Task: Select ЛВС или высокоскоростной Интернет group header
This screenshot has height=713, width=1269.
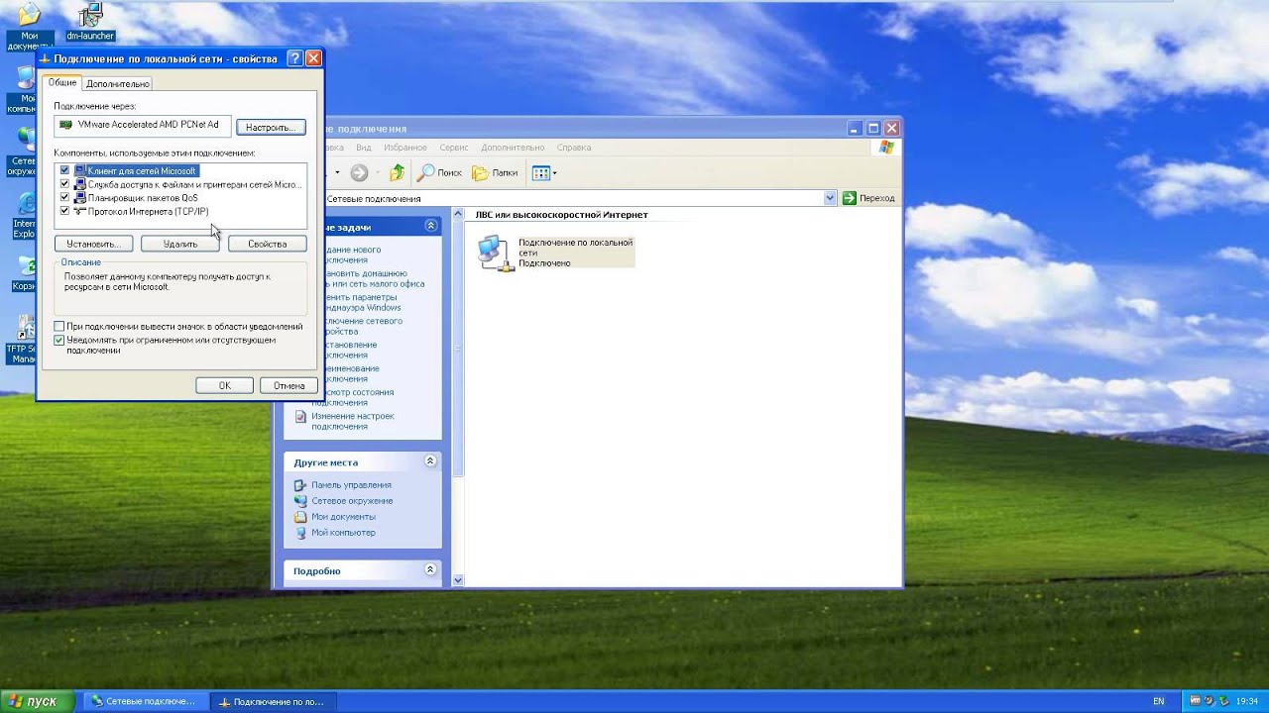Action: [x=561, y=214]
